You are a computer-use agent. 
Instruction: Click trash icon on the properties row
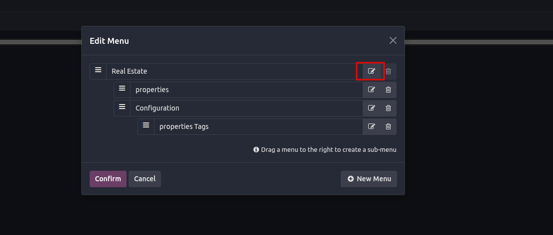click(x=388, y=90)
